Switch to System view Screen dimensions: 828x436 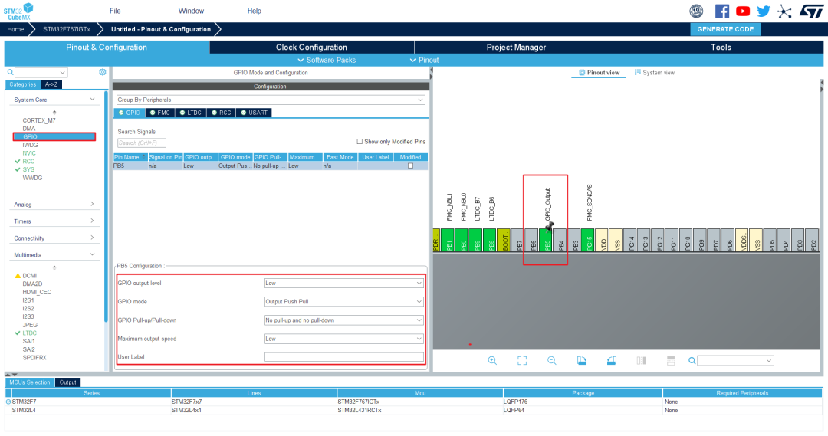click(x=655, y=72)
